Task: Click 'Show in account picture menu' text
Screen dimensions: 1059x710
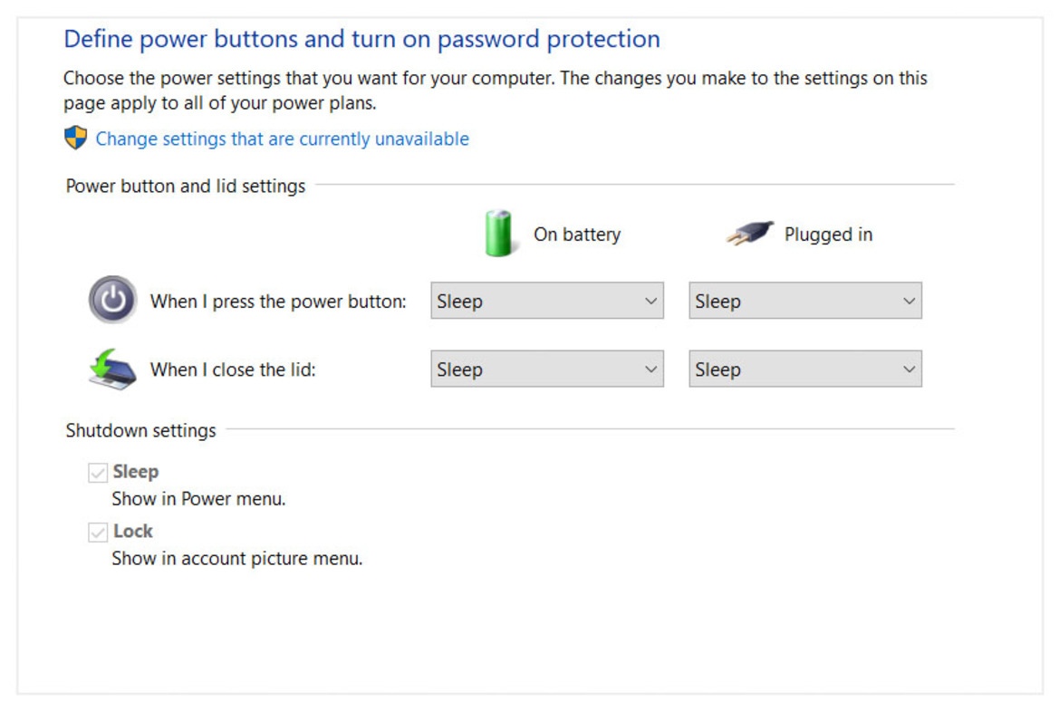Action: pos(237,559)
